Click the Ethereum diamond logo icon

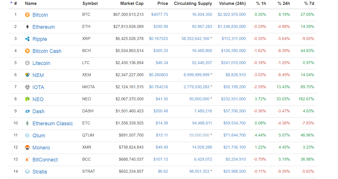(x=27, y=27)
